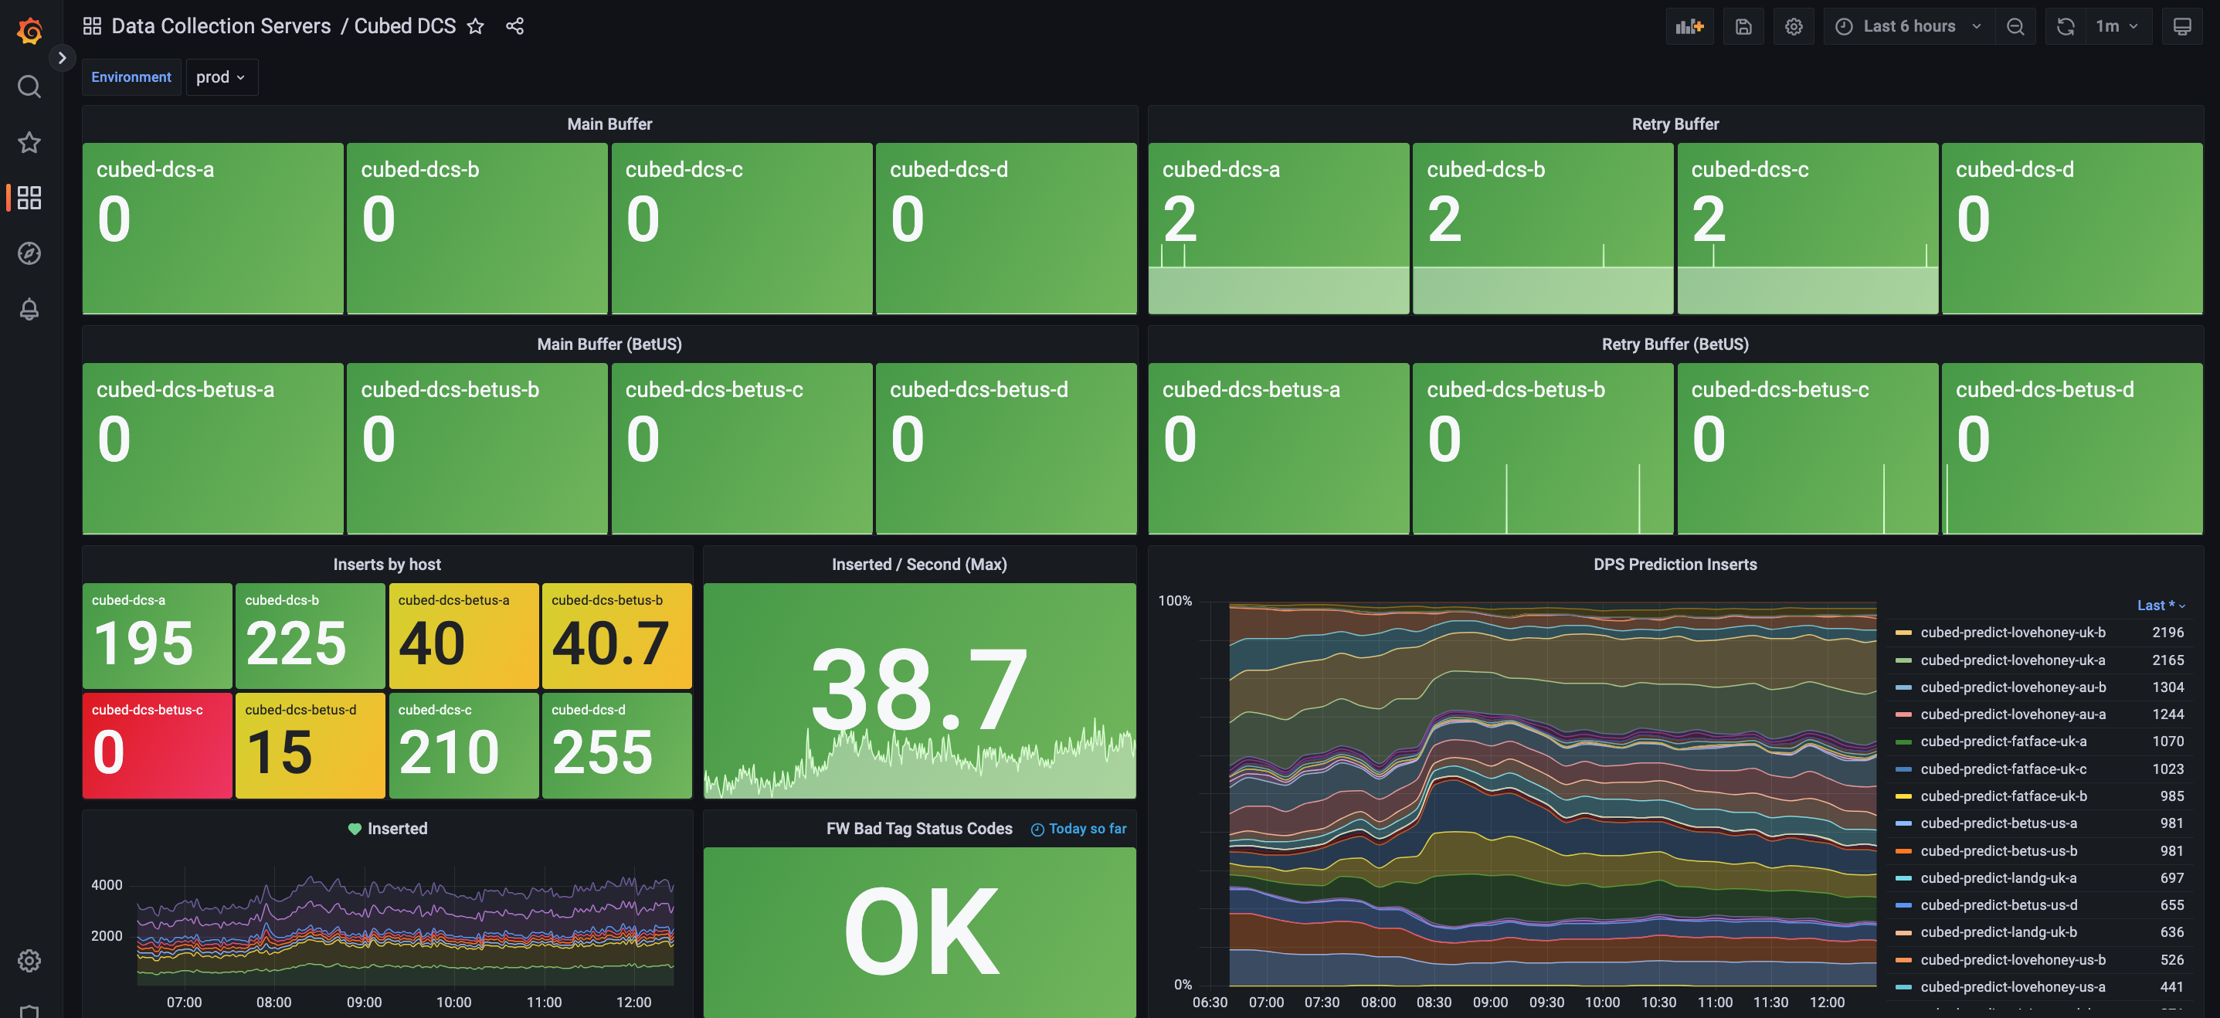Add a new panel with chart-plus icon

(1689, 27)
